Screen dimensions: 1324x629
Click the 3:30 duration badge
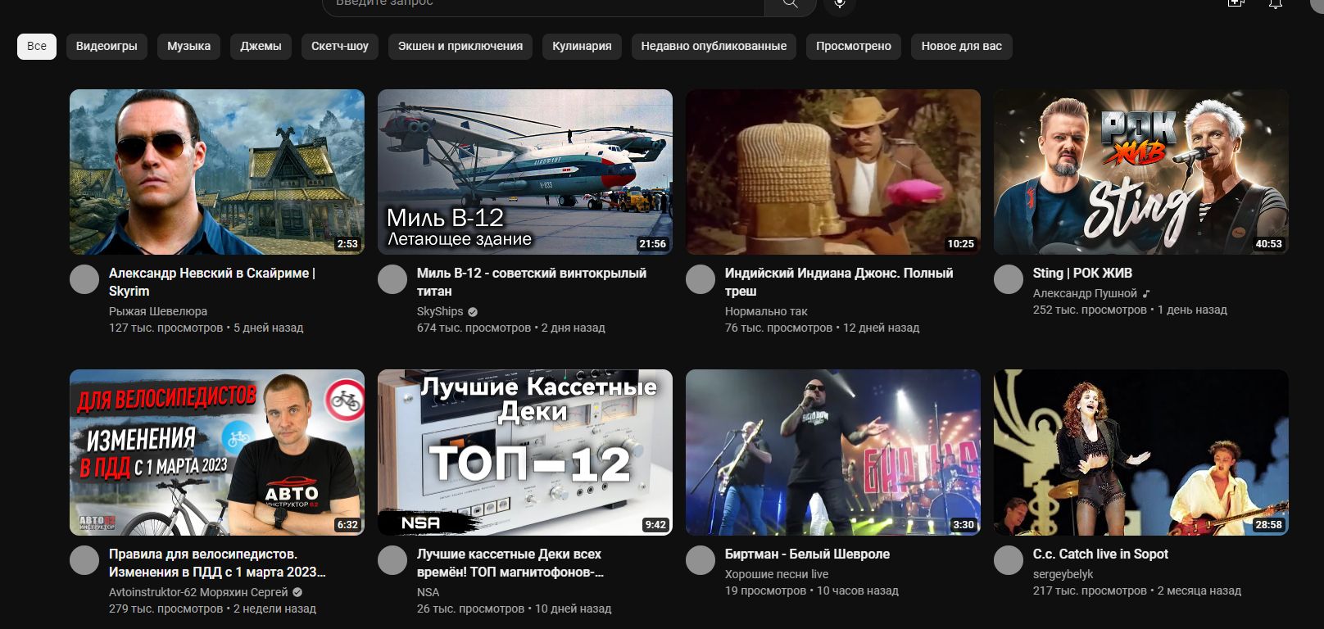[x=964, y=525]
